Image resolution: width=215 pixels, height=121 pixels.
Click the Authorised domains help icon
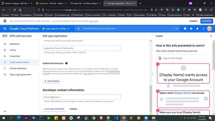pos(67,63)
